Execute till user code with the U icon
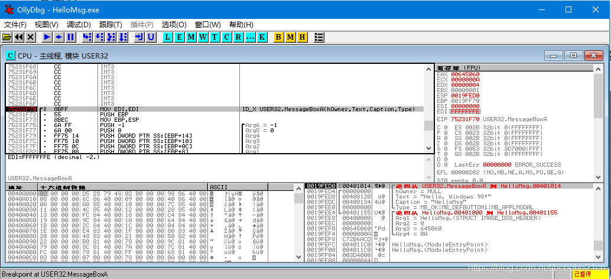Screen dimensions: 611x279 pos(151,37)
